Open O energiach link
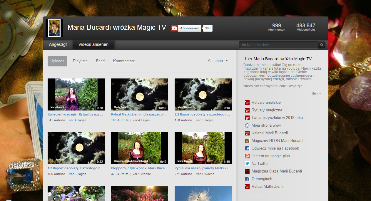The width and height of the screenshot is (371, 201). pos(262,179)
